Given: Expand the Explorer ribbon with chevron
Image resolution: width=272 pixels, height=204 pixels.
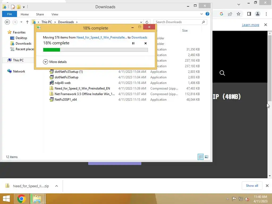Looking at the screenshot, I should (x=201, y=14).
